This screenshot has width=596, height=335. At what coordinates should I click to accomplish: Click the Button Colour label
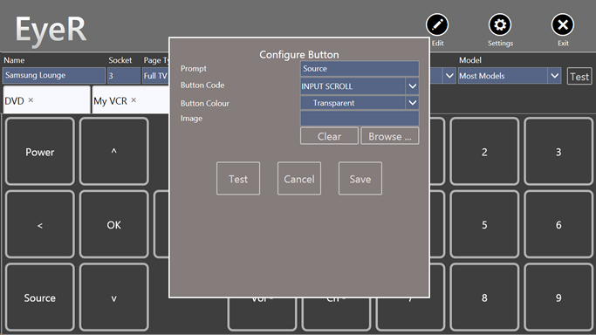[205, 103]
